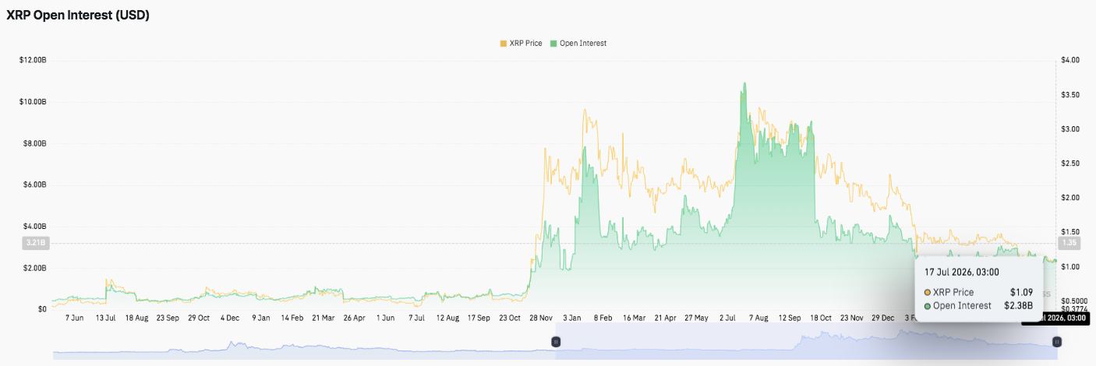This screenshot has height=366, width=1096.
Task: Click the $4.00B y-axis label
Action: tap(34, 227)
